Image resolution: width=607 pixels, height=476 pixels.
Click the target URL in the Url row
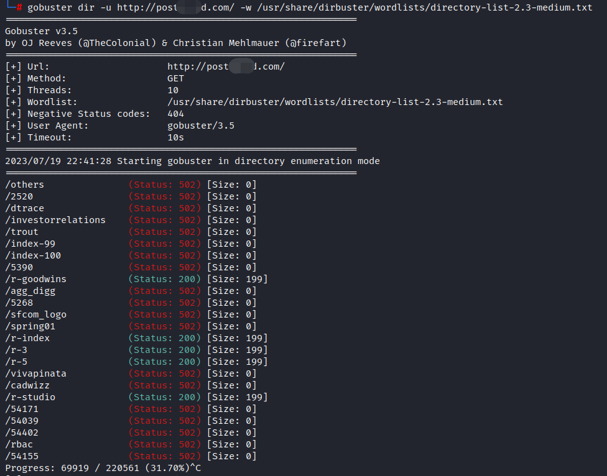pos(226,66)
